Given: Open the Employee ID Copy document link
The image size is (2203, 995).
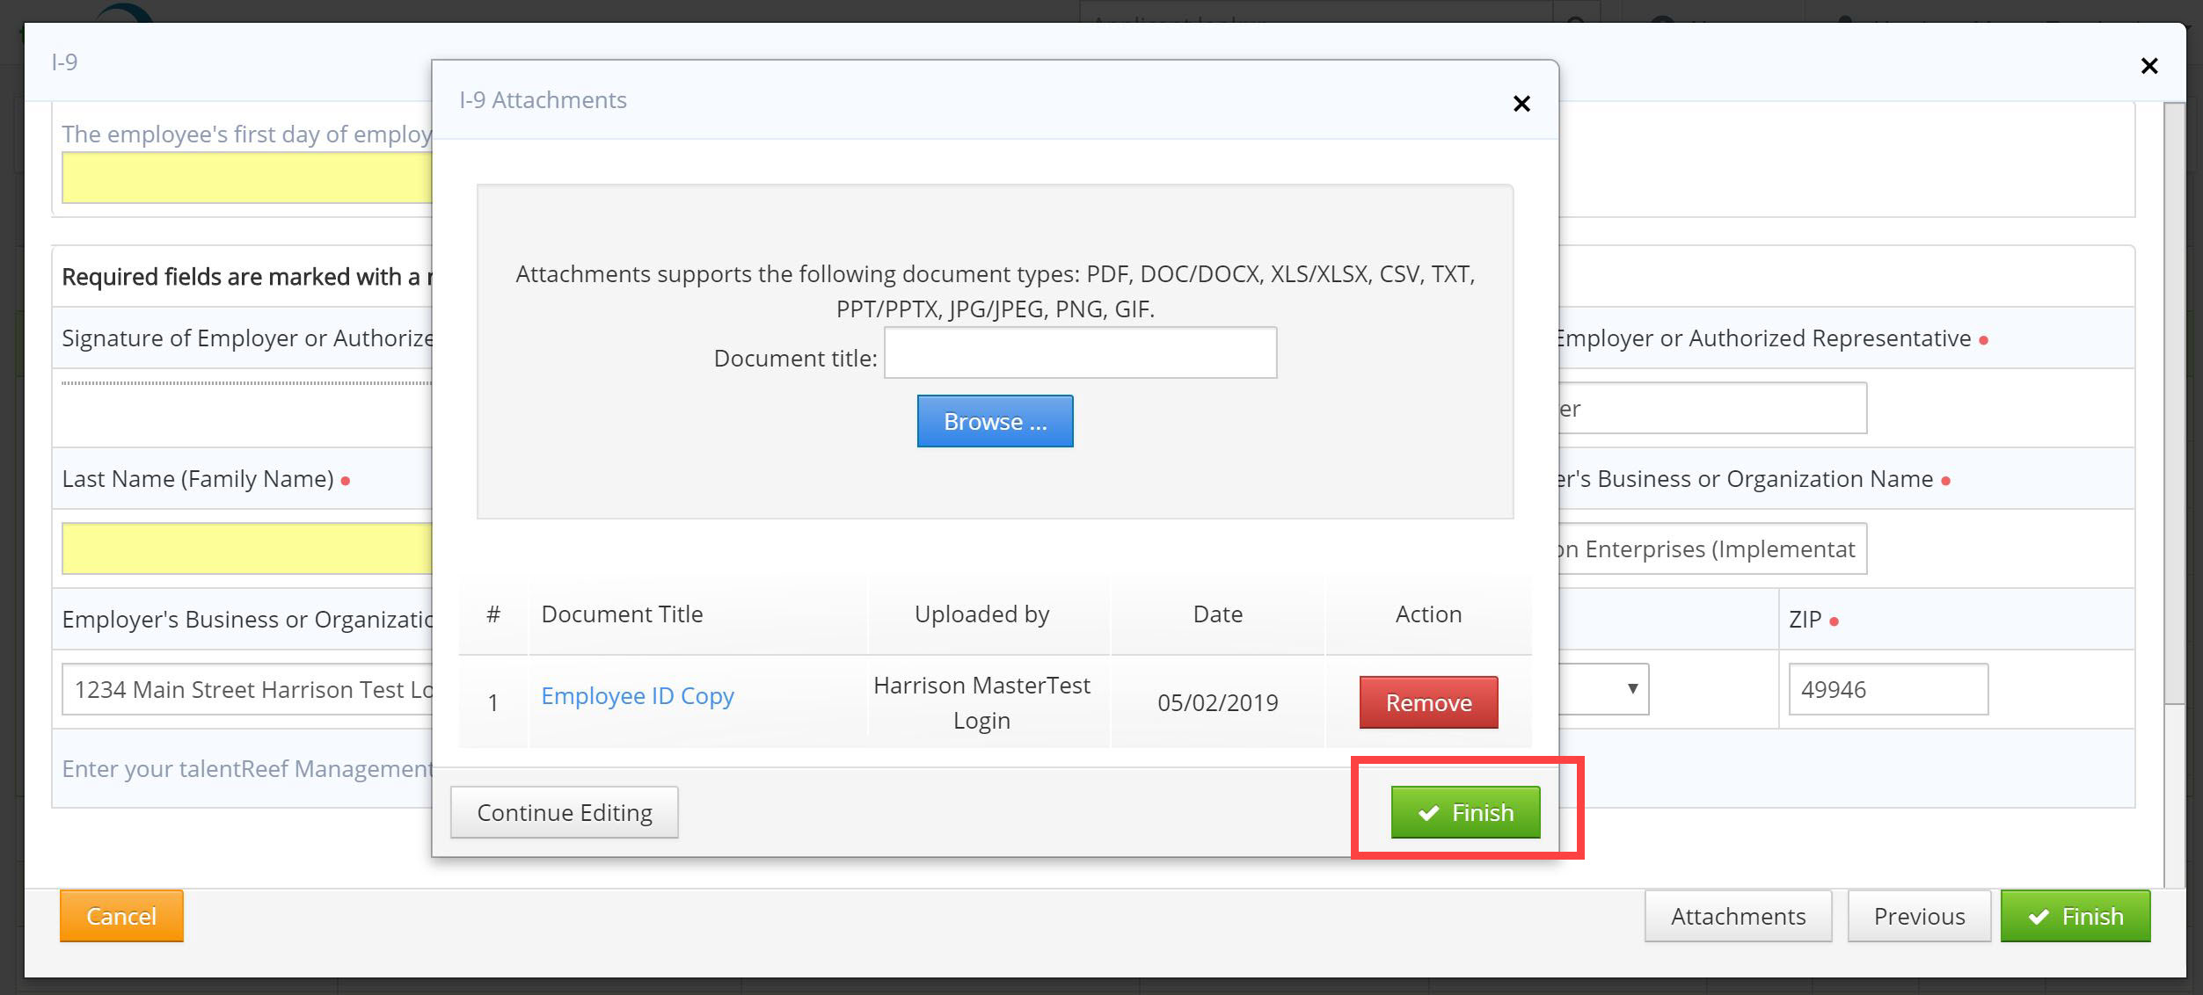Looking at the screenshot, I should tap(637, 696).
